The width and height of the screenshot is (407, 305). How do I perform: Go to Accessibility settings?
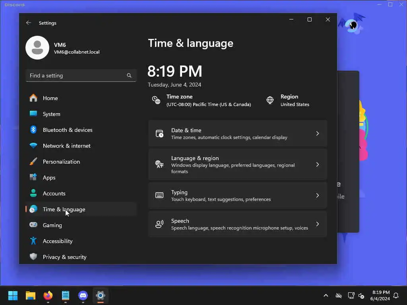click(81, 241)
